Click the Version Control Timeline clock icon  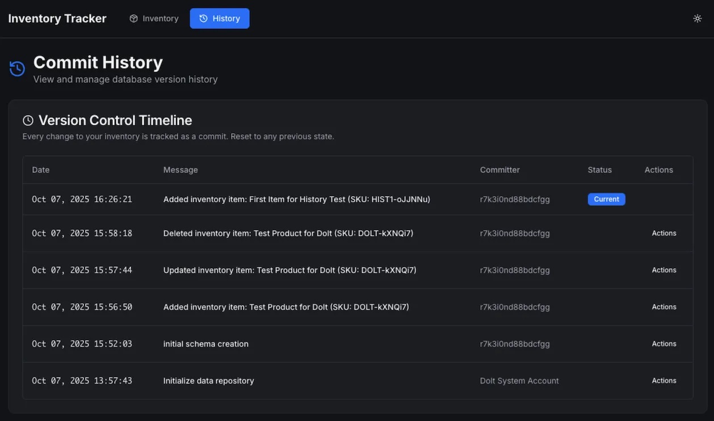(x=28, y=121)
